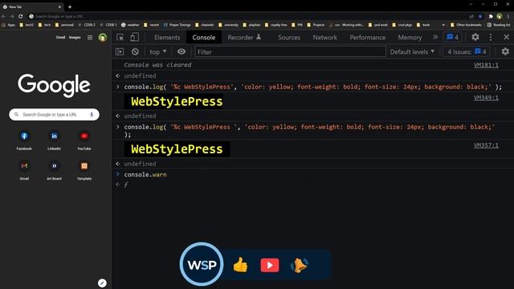Open the DevTools three-dot menu
The height and width of the screenshot is (289, 514).
tap(491, 38)
